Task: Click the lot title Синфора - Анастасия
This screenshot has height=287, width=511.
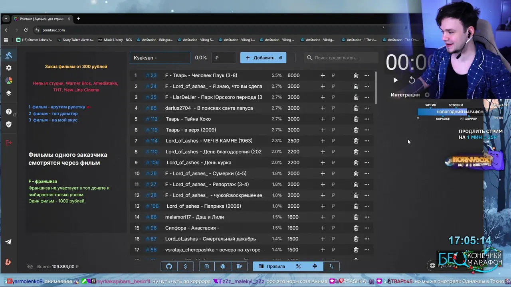Action: (x=192, y=228)
